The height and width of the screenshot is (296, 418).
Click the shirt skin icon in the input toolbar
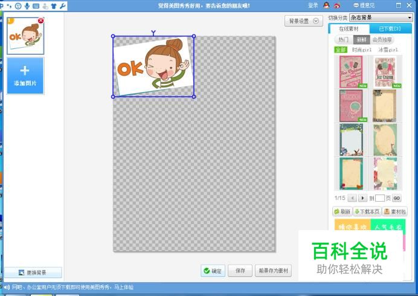(x=54, y=6)
